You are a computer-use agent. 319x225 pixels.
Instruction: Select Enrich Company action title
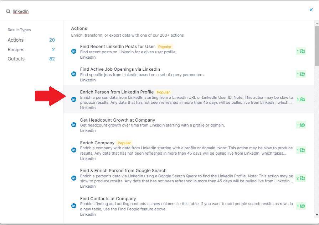point(97,143)
